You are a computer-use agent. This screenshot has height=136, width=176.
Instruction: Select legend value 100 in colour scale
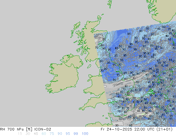pos(85,134)
